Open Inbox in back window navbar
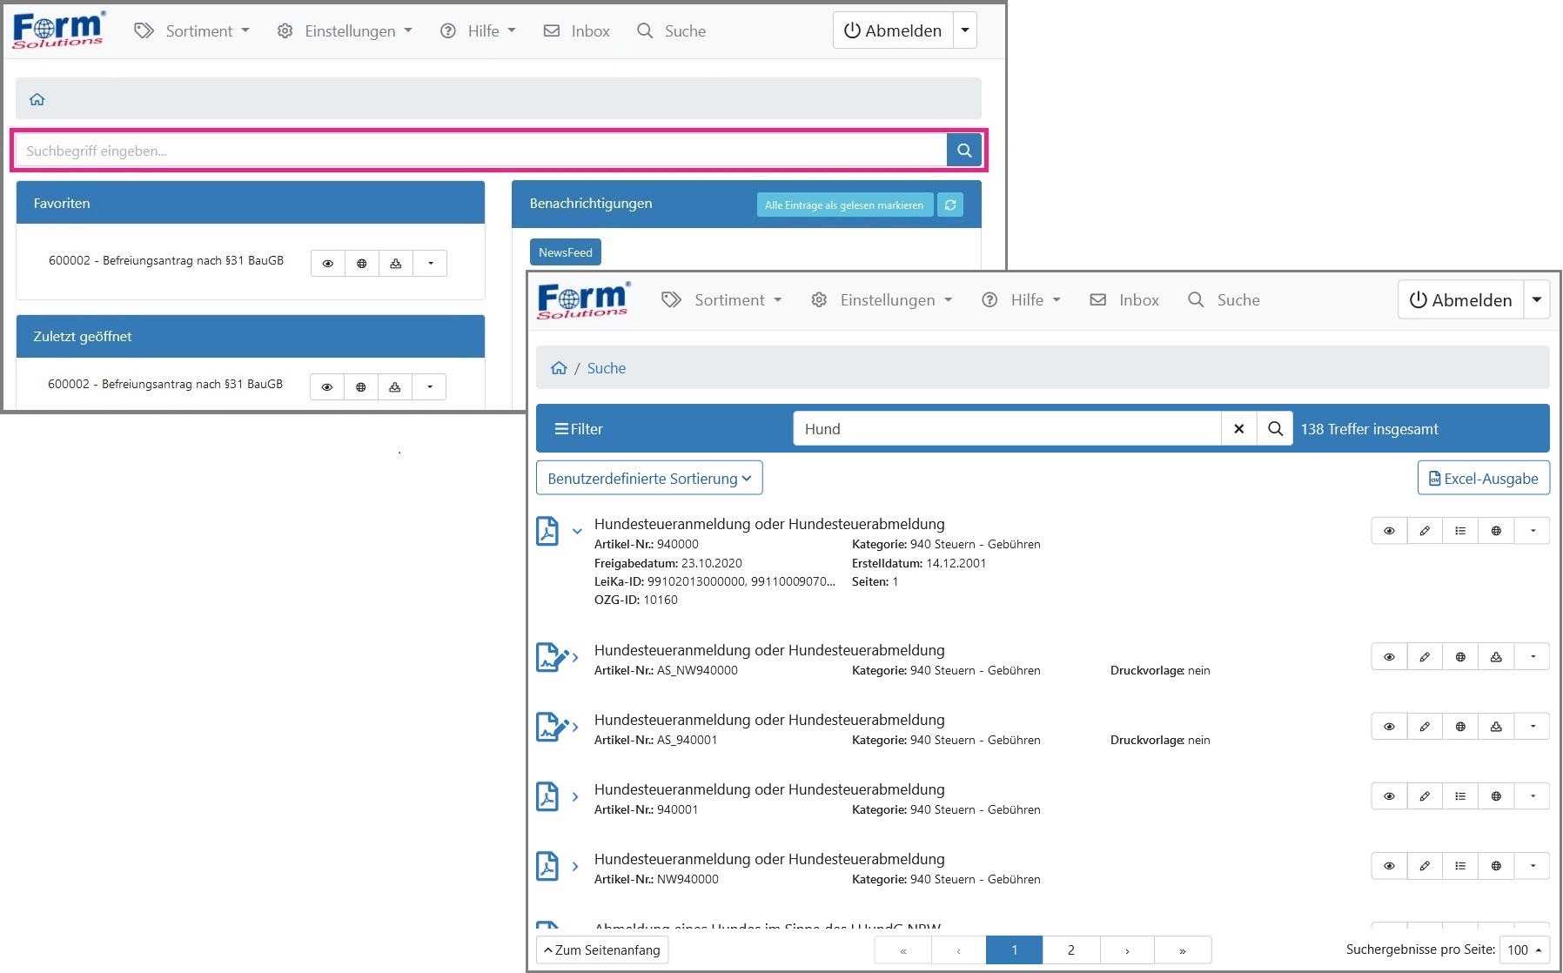 coord(576,31)
